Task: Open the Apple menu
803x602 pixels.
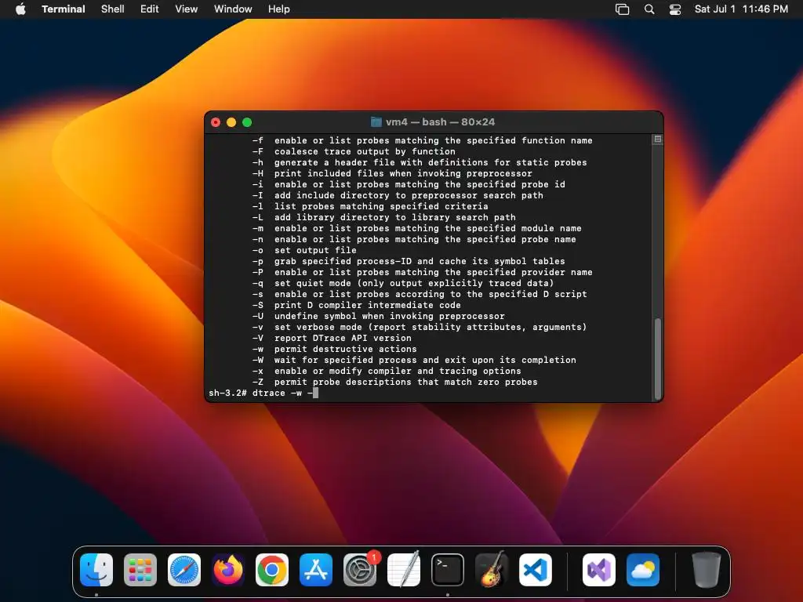Action: pyautogui.click(x=20, y=9)
